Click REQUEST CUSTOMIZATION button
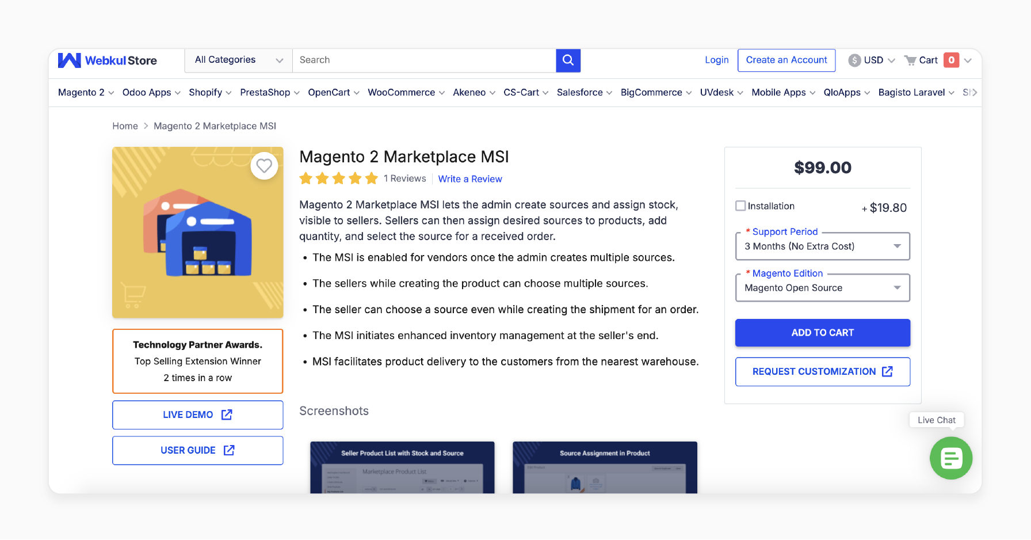This screenshot has height=540, width=1031. coord(822,372)
